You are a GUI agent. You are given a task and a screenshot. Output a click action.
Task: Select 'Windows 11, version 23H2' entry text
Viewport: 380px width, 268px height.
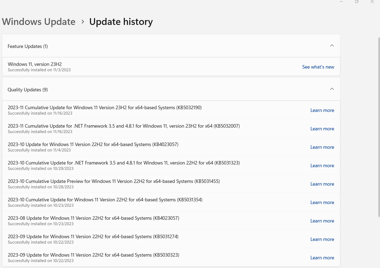pyautogui.click(x=35, y=64)
